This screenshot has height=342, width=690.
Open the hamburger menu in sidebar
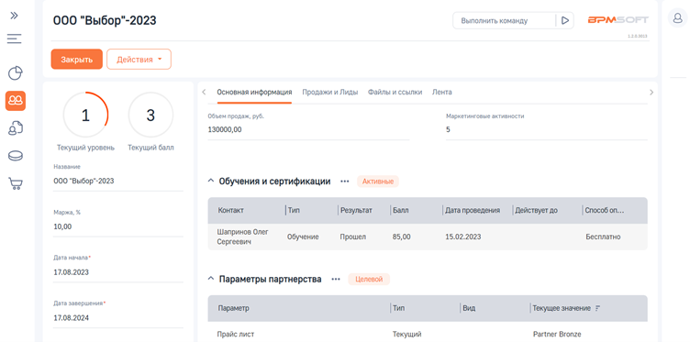point(15,39)
